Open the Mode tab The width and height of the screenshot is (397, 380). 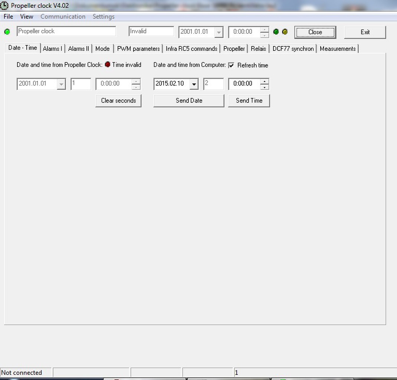(x=102, y=49)
